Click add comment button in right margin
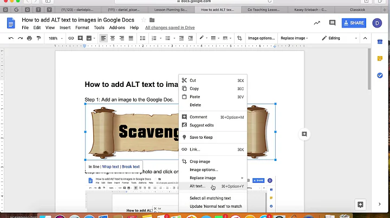The image size is (390, 218). click(304, 134)
